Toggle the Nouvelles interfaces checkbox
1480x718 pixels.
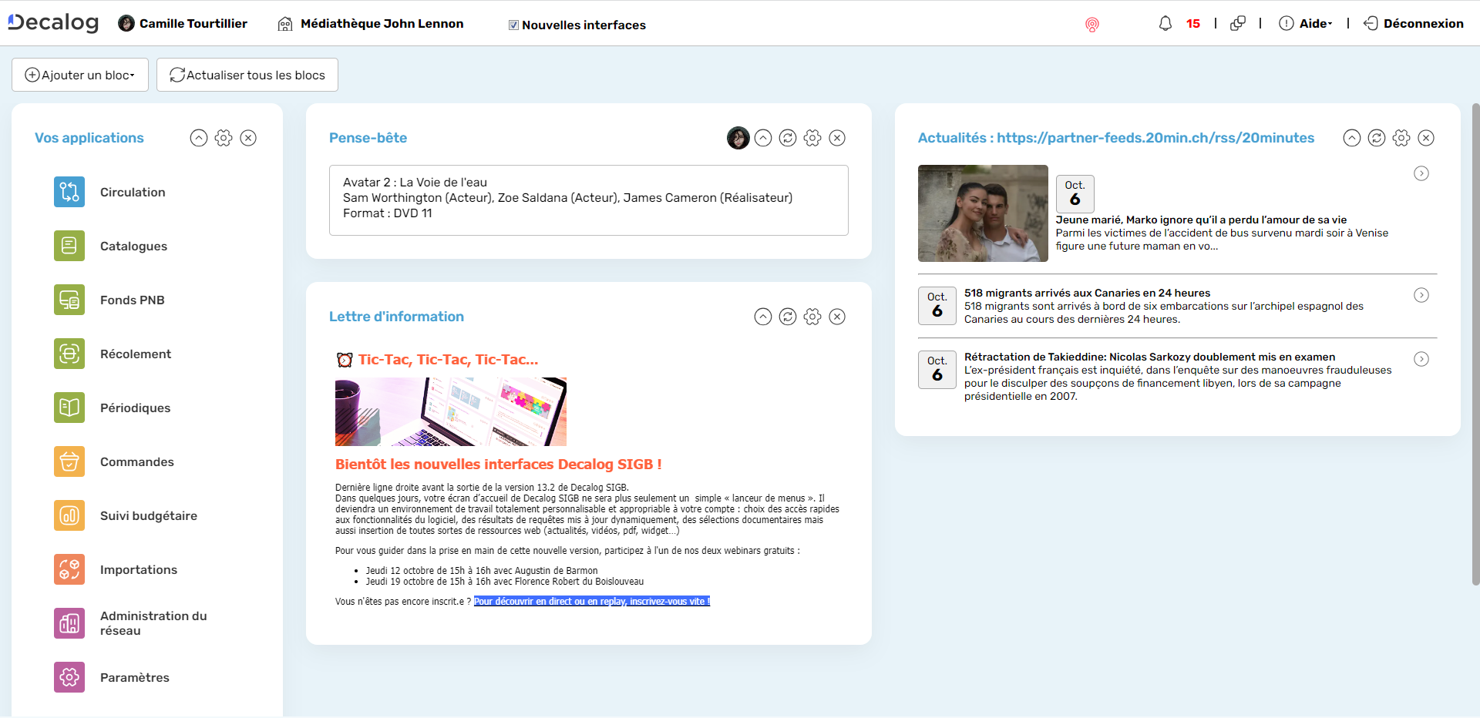[513, 24]
